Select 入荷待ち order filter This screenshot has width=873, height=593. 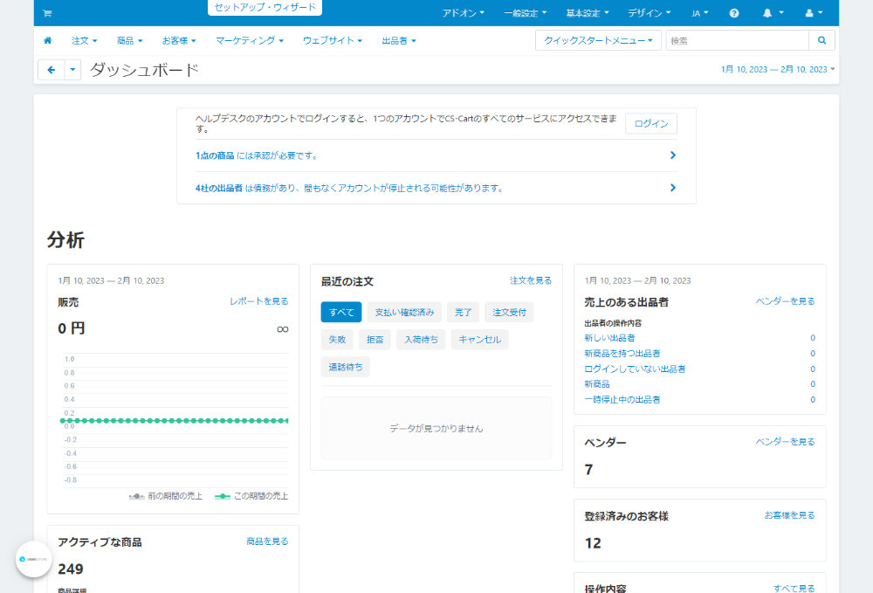click(421, 339)
